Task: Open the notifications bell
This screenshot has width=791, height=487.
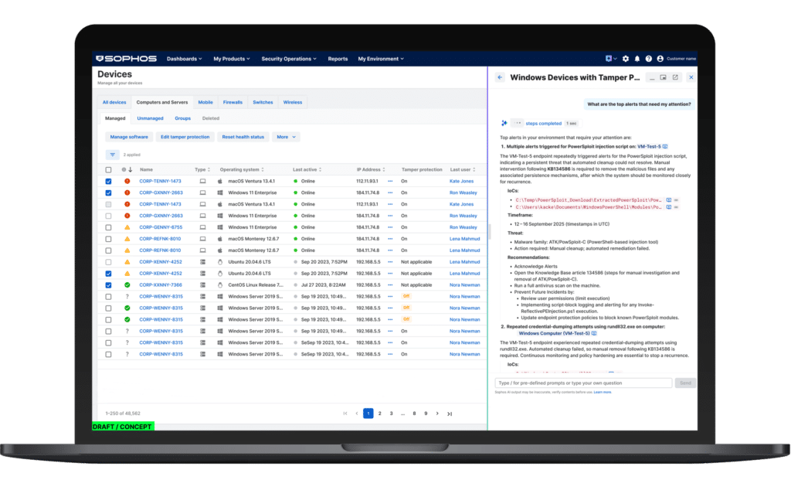Action: pyautogui.click(x=637, y=59)
